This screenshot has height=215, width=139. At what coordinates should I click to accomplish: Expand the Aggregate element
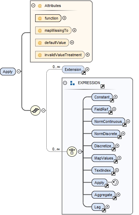click(118, 194)
